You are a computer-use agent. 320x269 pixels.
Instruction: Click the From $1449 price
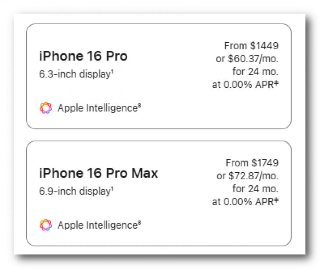(x=251, y=46)
